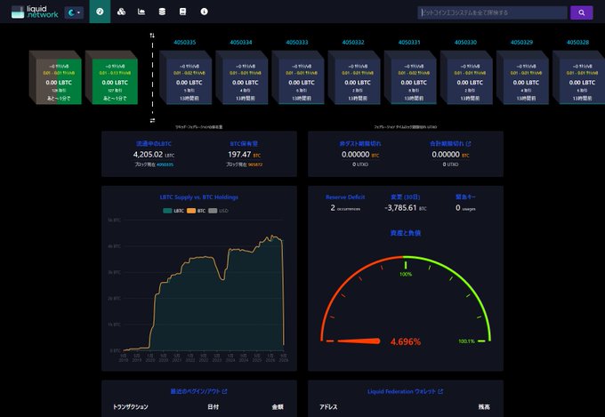Click the 資産と負債 gauge title
Screen dimensions: 605x417
pos(406,233)
